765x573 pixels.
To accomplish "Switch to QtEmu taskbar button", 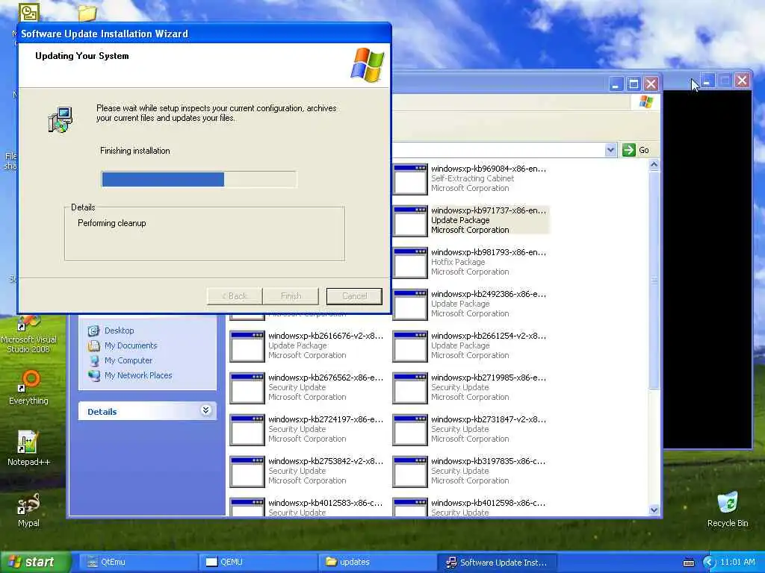I will point(137,563).
